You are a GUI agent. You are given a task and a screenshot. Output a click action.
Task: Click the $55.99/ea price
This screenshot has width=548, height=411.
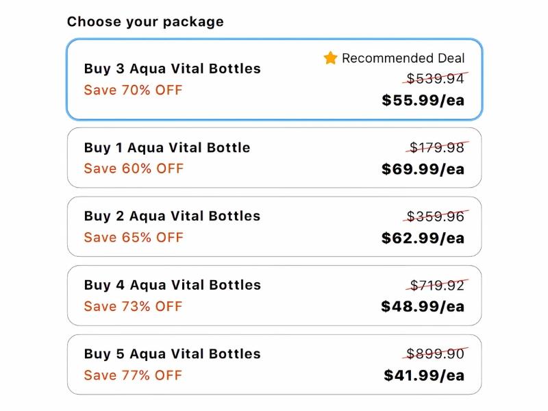pos(423,101)
